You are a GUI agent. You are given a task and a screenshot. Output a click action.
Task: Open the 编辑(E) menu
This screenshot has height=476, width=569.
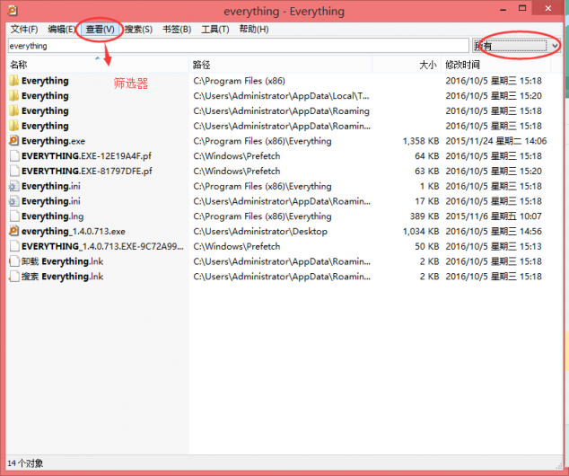click(x=61, y=29)
